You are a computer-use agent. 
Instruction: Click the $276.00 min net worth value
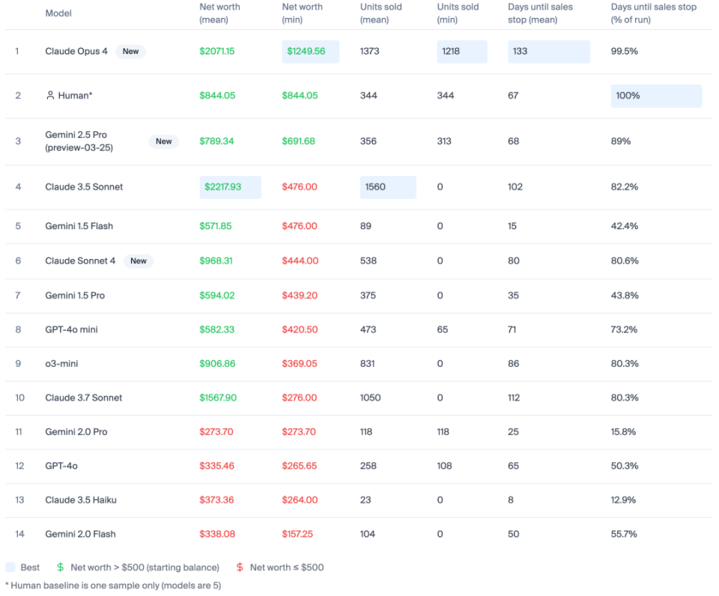tap(300, 398)
